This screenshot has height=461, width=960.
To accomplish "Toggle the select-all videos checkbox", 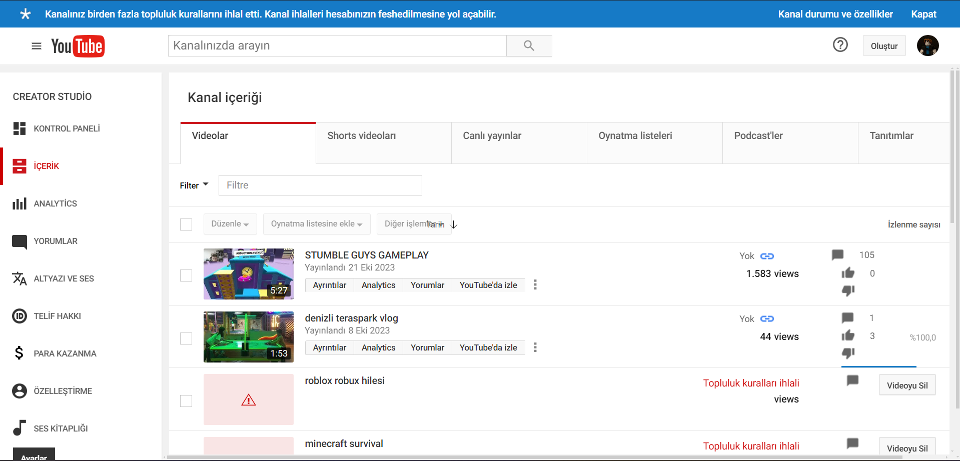I will pyautogui.click(x=186, y=224).
